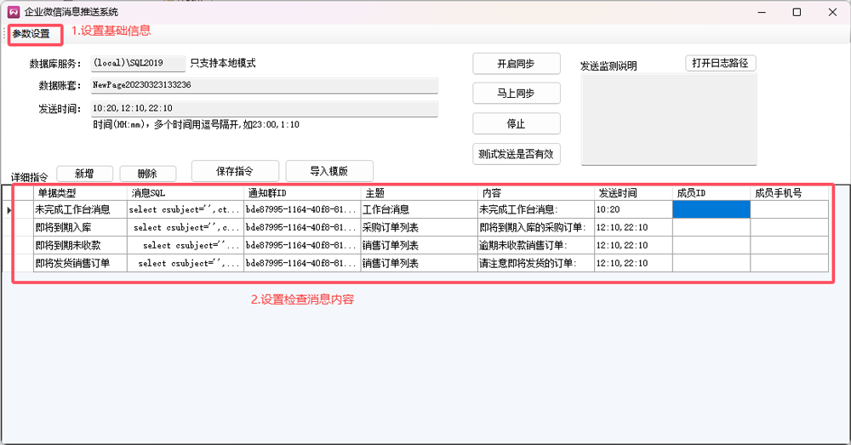Close the 企业微信消息推送系统 window
This screenshot has height=445, width=851.
(832, 12)
